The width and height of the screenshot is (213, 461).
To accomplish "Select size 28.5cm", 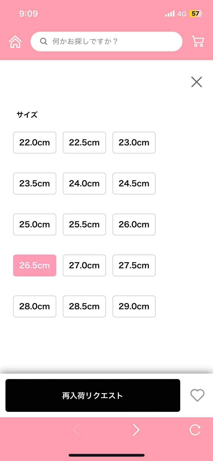I will [x=84, y=306].
